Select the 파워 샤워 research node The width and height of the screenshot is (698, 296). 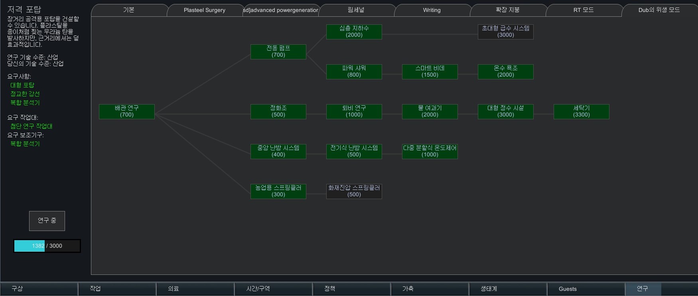point(354,71)
